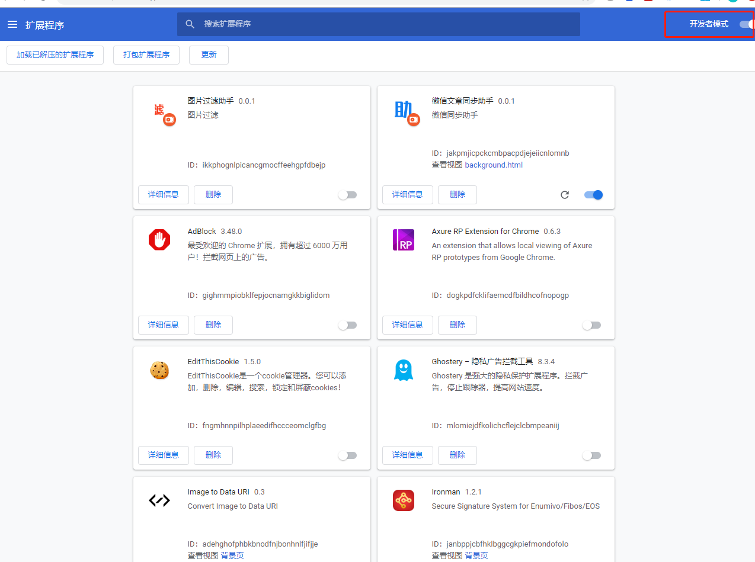This screenshot has height=562, width=755.
Task: Enable the AdBlock extension toggle
Action: click(347, 325)
